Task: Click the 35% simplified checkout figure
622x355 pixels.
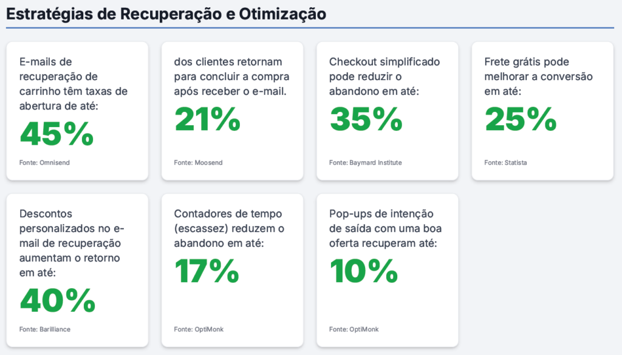Action: click(366, 119)
